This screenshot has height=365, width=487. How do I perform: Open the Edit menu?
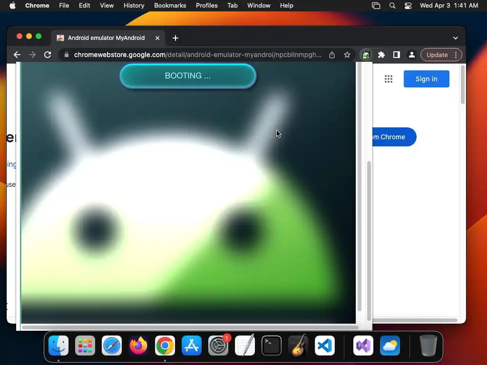click(84, 6)
